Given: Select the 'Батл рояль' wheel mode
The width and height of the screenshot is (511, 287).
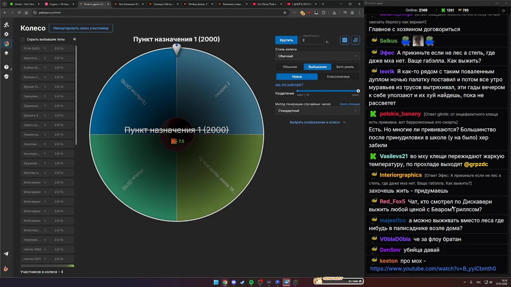Looking at the screenshot, I should pos(345,67).
